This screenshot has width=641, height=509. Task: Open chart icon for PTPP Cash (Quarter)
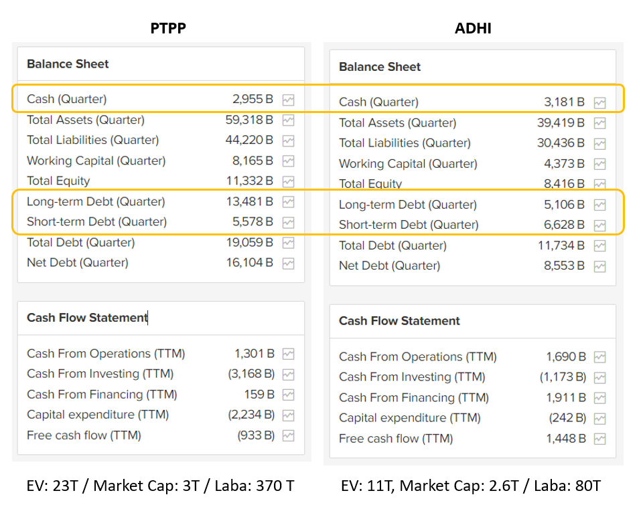[288, 100]
